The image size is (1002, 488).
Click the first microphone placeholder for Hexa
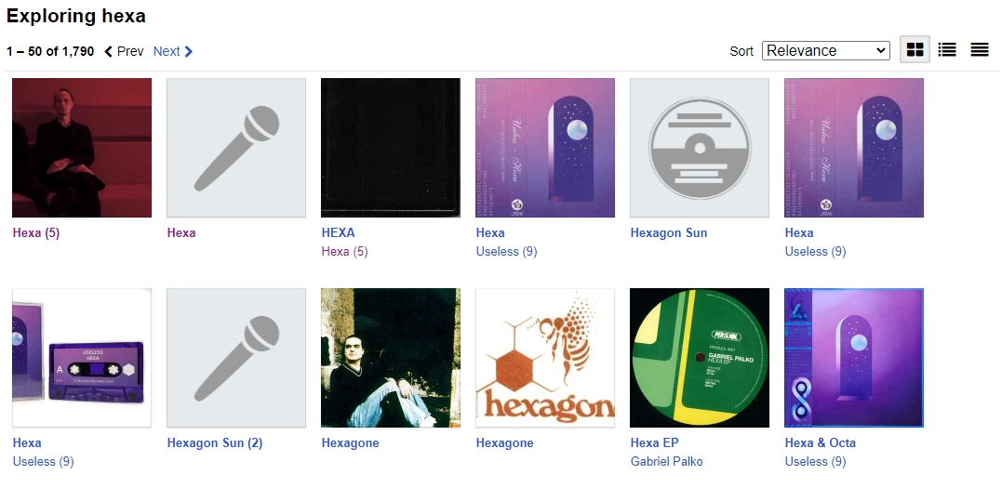click(236, 148)
